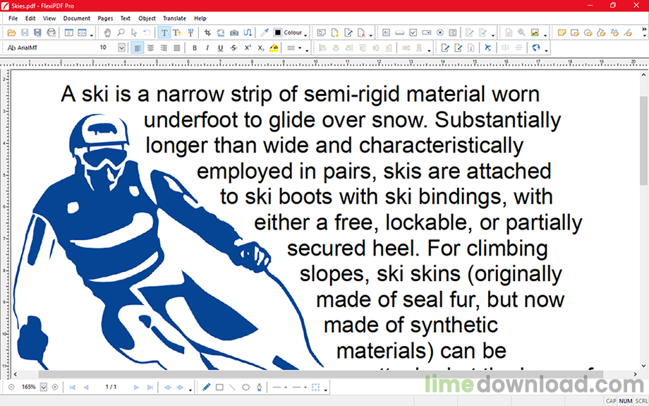
Task: Toggle Subscript formatting
Action: (x=261, y=48)
